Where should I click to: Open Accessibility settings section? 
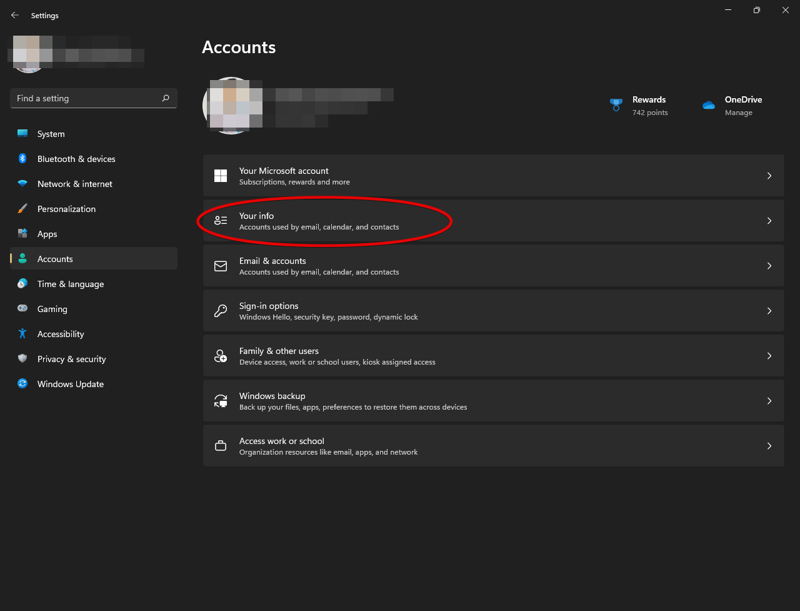pos(94,334)
